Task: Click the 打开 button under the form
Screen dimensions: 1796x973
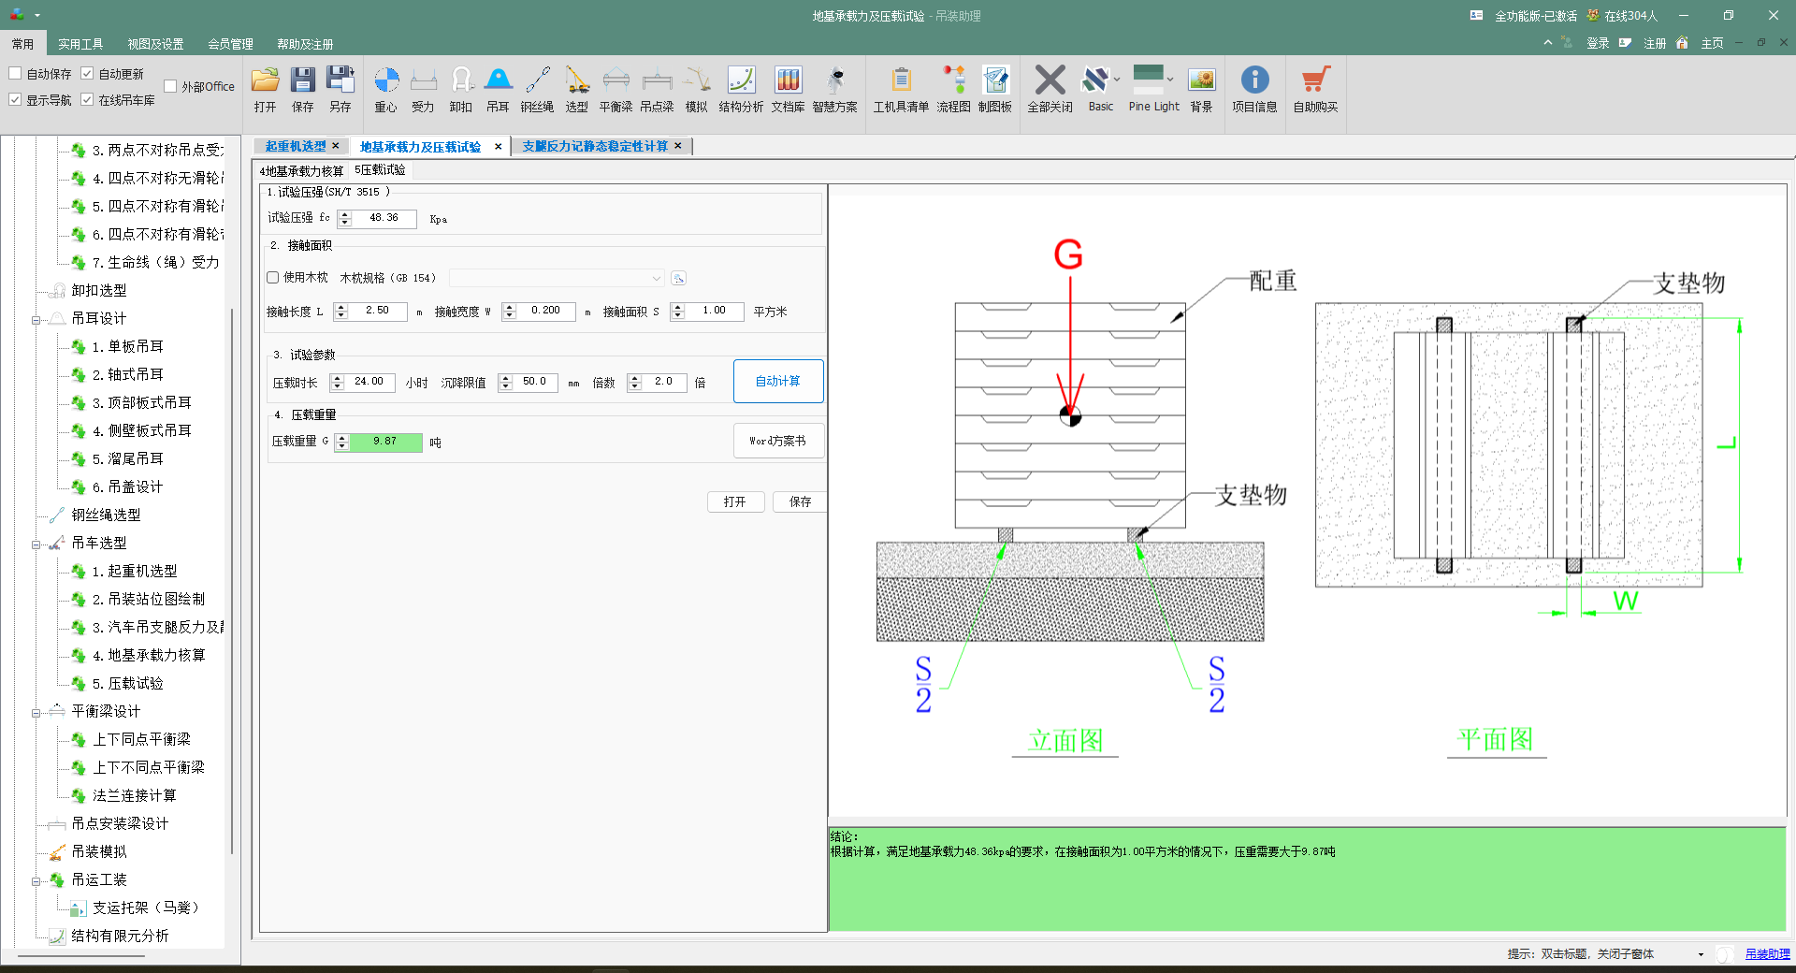Action: point(735,501)
